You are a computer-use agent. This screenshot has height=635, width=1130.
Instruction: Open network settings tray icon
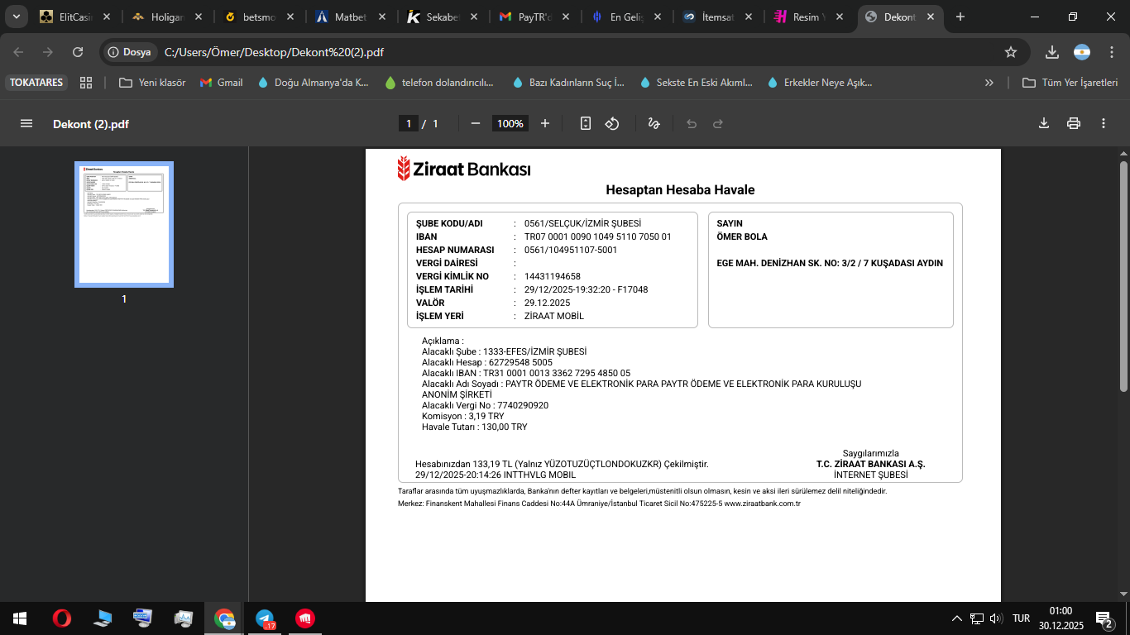click(x=977, y=618)
